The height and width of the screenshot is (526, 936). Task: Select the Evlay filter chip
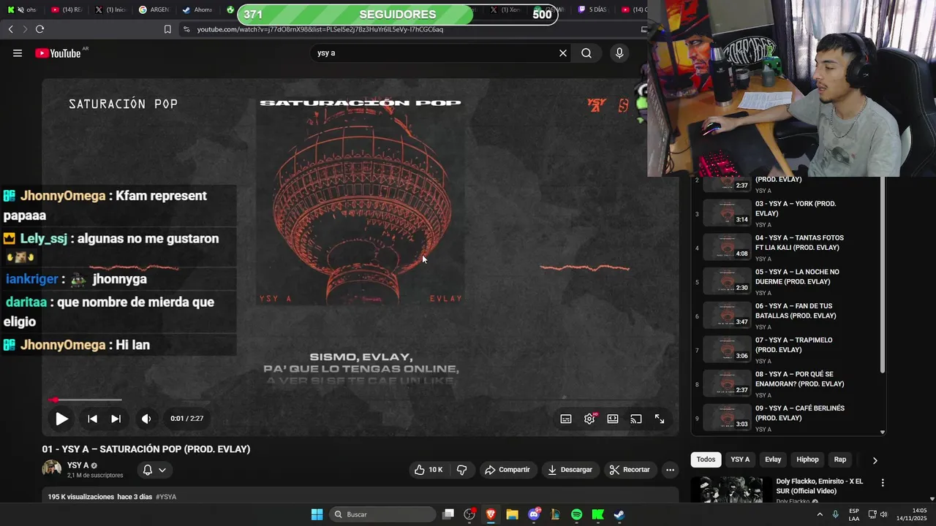[x=773, y=460]
